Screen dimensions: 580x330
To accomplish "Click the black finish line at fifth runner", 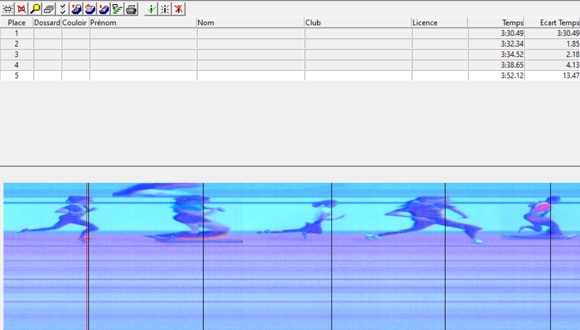I will coord(551,256).
